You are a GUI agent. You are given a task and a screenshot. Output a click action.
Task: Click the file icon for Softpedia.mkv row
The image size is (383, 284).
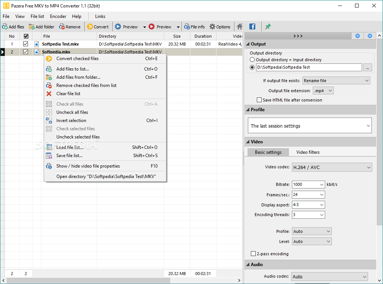tap(37, 52)
